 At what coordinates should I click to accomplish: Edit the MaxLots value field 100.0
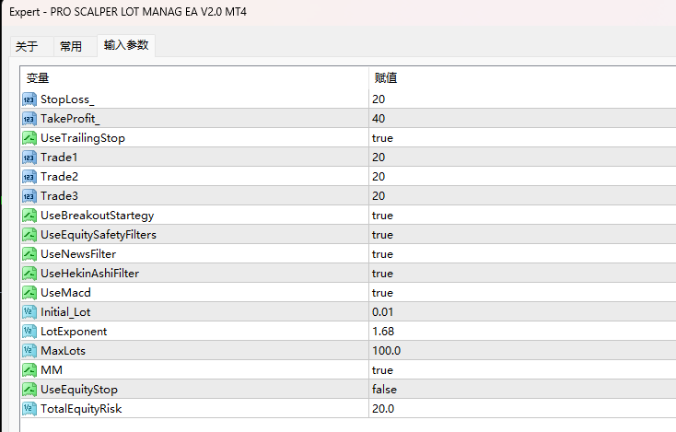pos(522,351)
